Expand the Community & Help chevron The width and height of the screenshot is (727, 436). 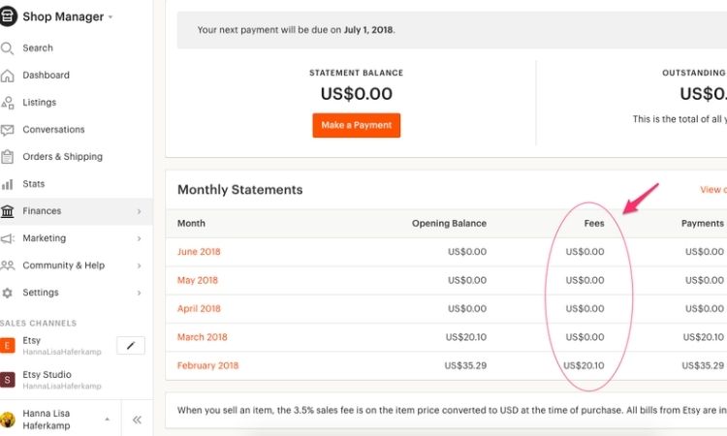[x=139, y=265]
